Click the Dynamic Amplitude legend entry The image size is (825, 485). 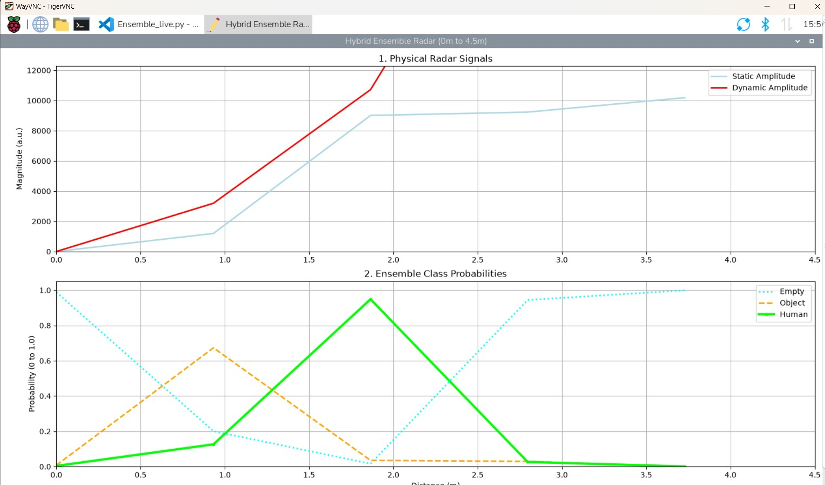coord(759,88)
